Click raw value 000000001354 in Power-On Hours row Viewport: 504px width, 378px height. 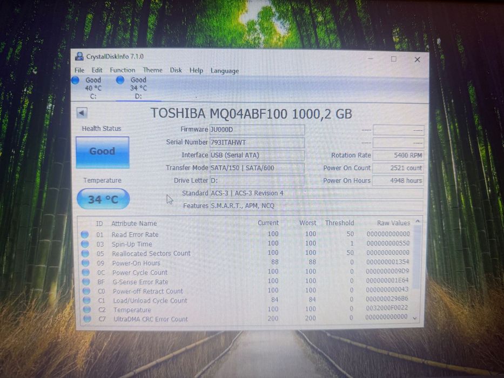click(x=387, y=262)
